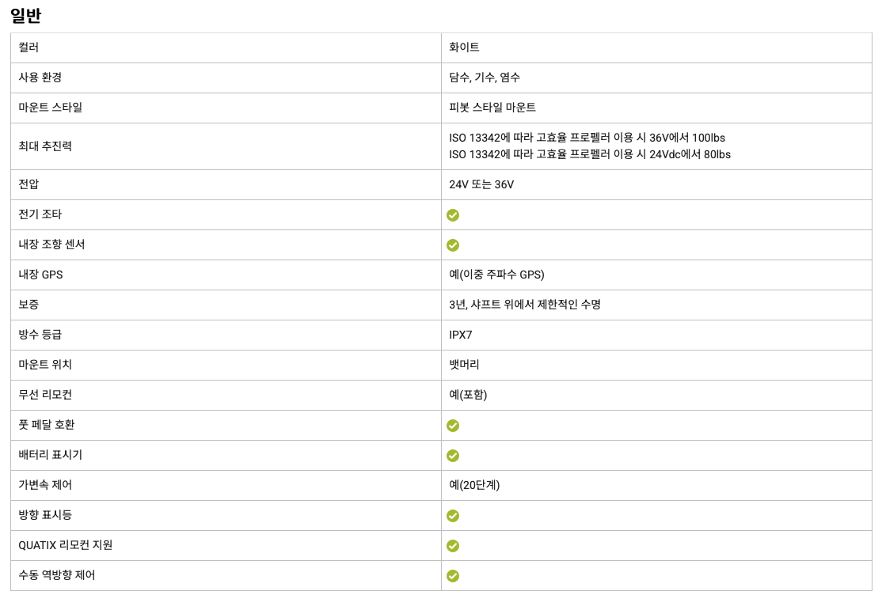Click the 풋 페달 호환 check mark icon
Viewport: 882px width, 595px height.
(453, 426)
